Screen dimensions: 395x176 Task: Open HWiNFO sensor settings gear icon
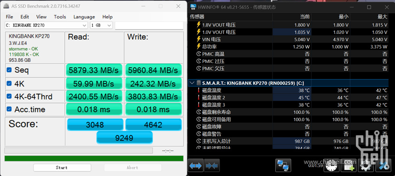point(366,166)
